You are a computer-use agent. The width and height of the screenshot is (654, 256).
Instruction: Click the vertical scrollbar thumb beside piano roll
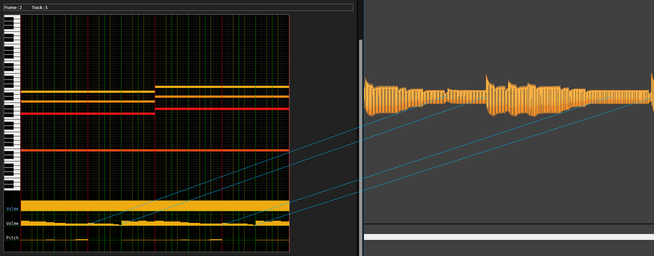[360, 147]
